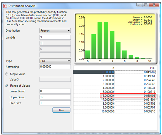Image resolution: width=162 pixels, height=135 pixels.
Task: Click the Formatting field showing 0.000000
Action: click(55, 67)
